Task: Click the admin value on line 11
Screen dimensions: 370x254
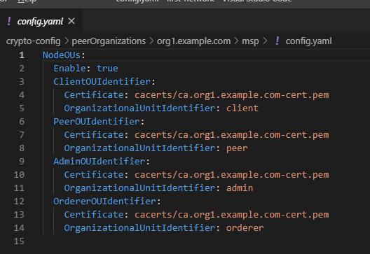Action: tap(240, 188)
